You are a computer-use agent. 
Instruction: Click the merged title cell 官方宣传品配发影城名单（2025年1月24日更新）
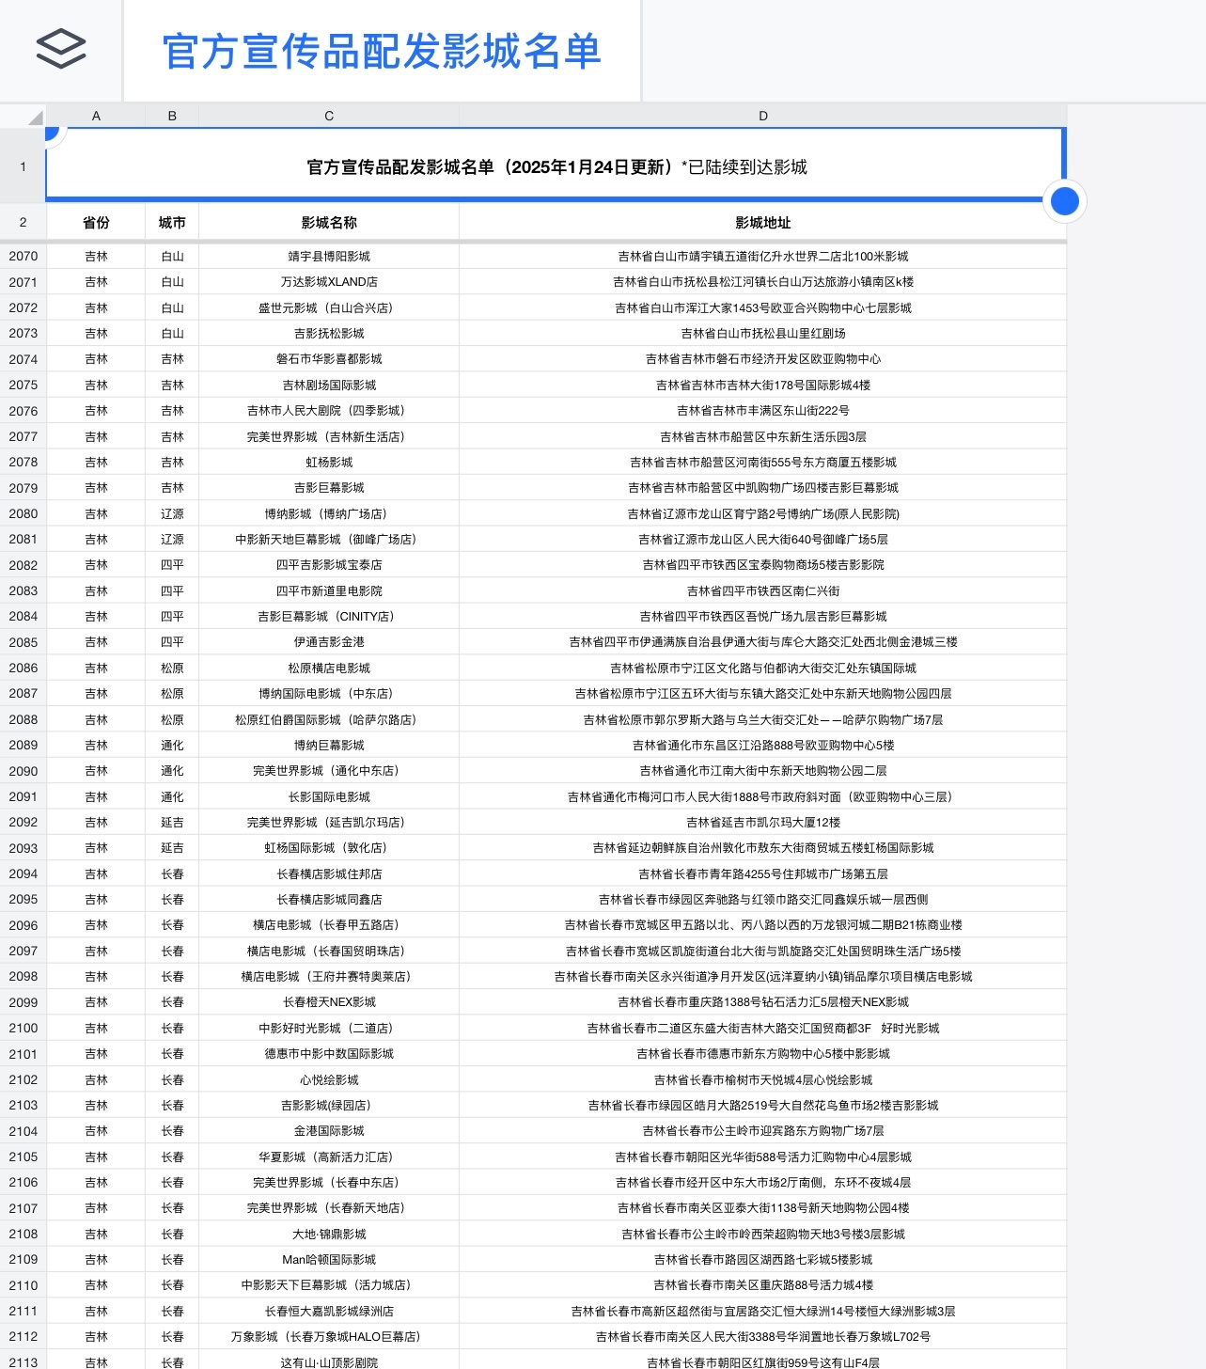[x=556, y=166]
